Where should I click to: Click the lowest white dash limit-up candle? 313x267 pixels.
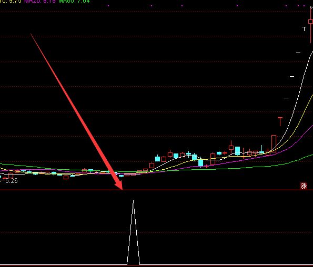tap(286, 98)
